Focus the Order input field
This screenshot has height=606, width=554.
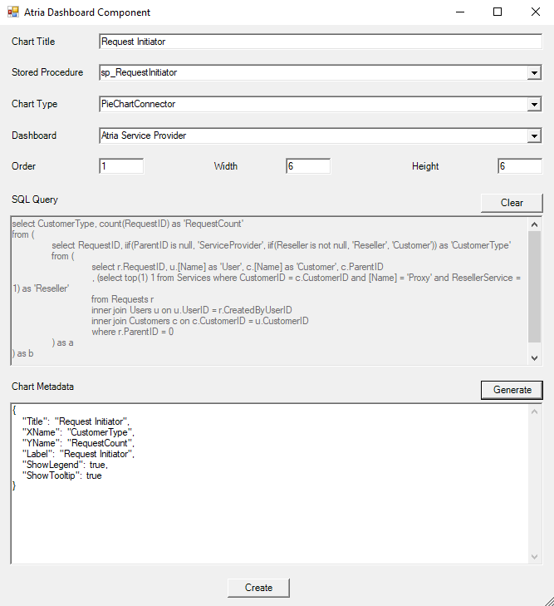click(121, 166)
